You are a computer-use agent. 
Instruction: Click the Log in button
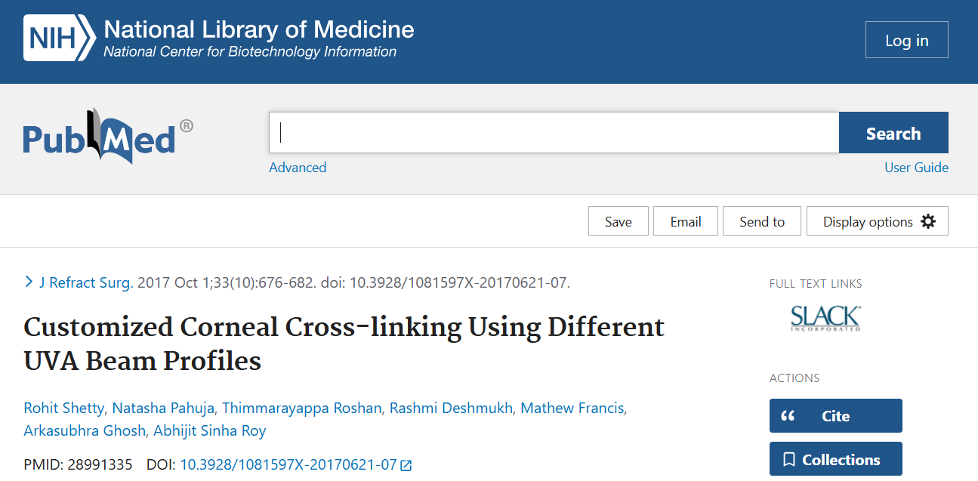coord(906,39)
